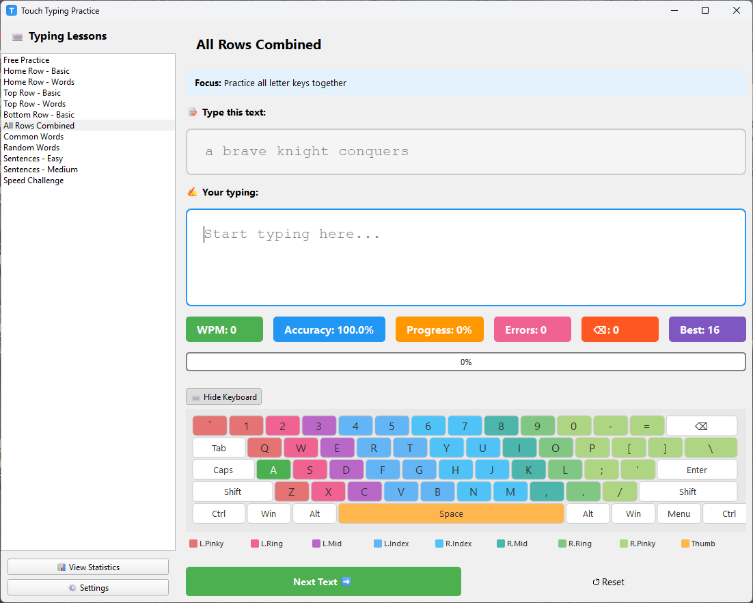This screenshot has width=753, height=603.
Task: Switch to the Sentences - Easy lesson
Action: click(x=33, y=158)
